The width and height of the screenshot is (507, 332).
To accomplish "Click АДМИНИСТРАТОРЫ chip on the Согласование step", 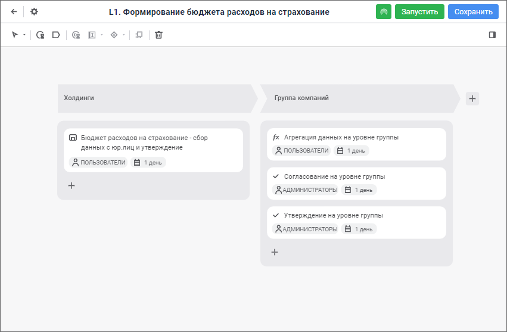I will pos(305,190).
